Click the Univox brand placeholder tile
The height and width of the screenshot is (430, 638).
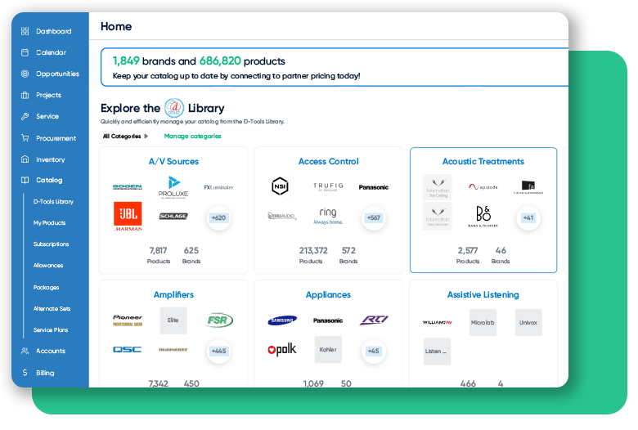(x=528, y=322)
